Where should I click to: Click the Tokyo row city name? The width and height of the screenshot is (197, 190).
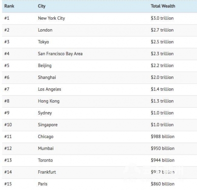43,42
